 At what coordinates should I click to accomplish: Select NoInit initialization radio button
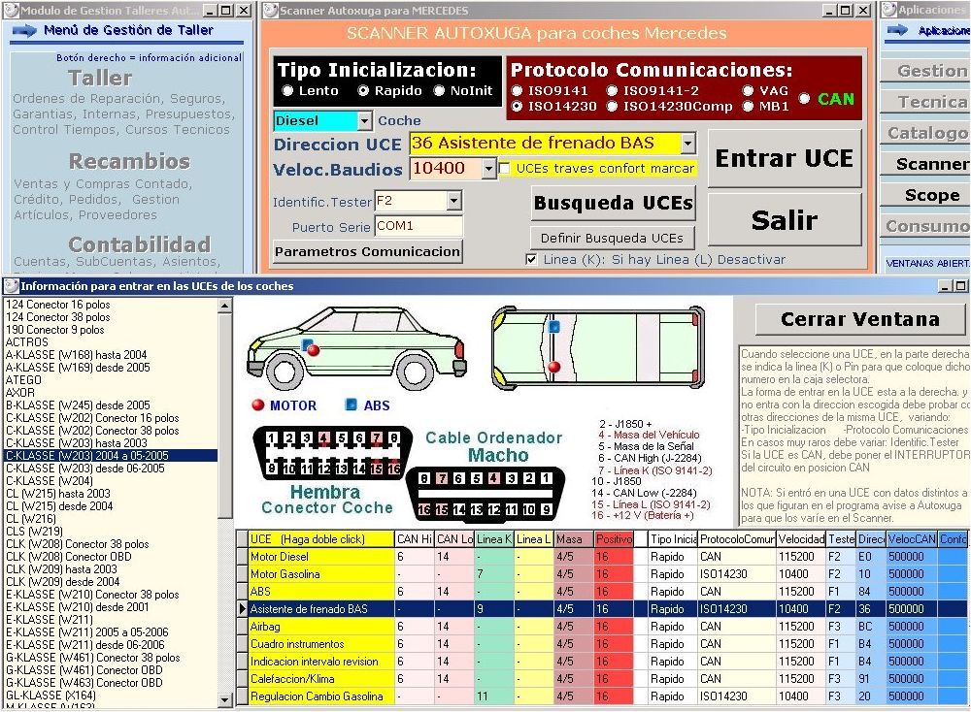[x=439, y=91]
